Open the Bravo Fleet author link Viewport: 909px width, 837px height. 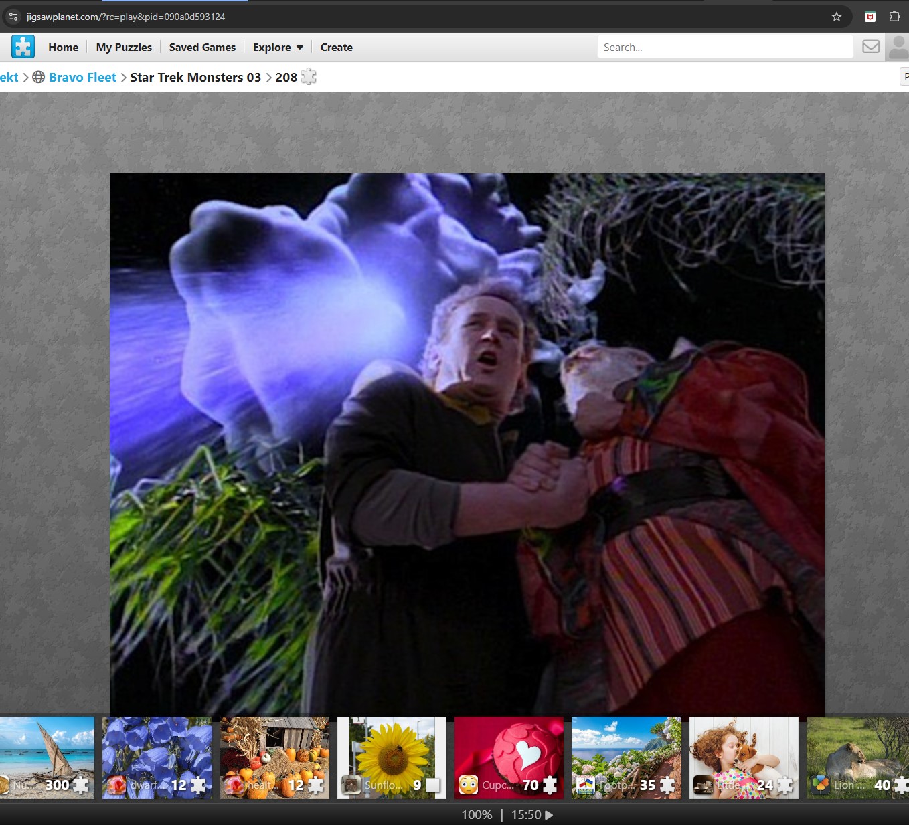coord(82,77)
